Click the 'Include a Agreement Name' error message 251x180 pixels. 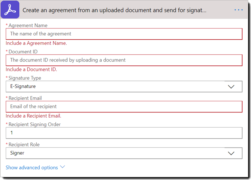pyautogui.click(x=36, y=43)
